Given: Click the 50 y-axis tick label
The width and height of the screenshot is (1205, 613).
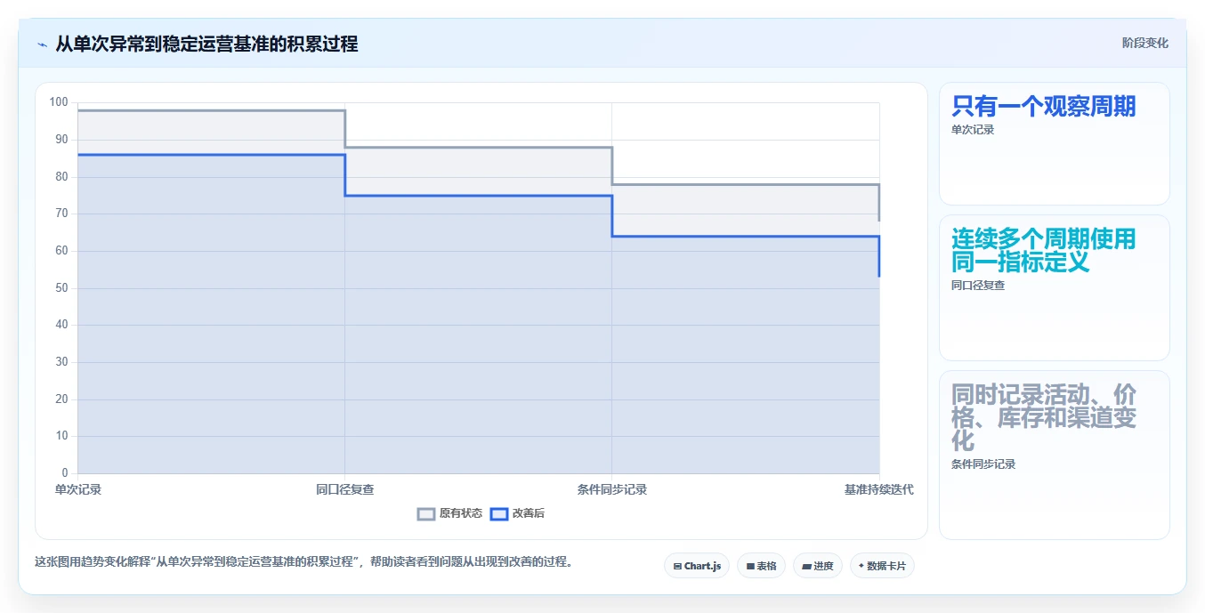Looking at the screenshot, I should pyautogui.click(x=61, y=288).
